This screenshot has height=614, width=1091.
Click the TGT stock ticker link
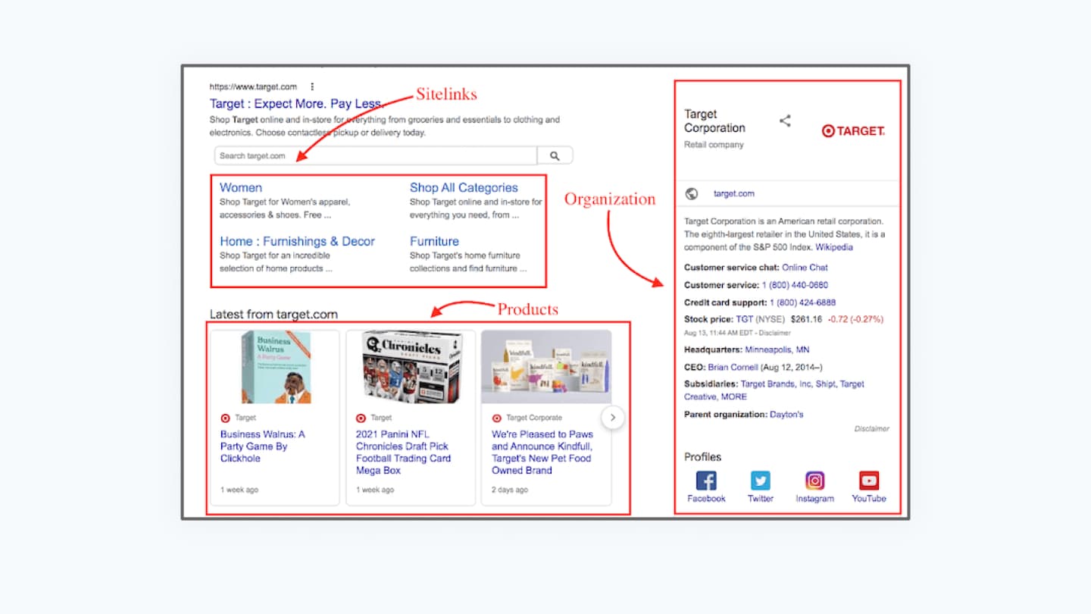(x=744, y=319)
